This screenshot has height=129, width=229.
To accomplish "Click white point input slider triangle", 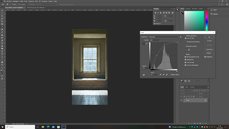I will tap(177, 71).
